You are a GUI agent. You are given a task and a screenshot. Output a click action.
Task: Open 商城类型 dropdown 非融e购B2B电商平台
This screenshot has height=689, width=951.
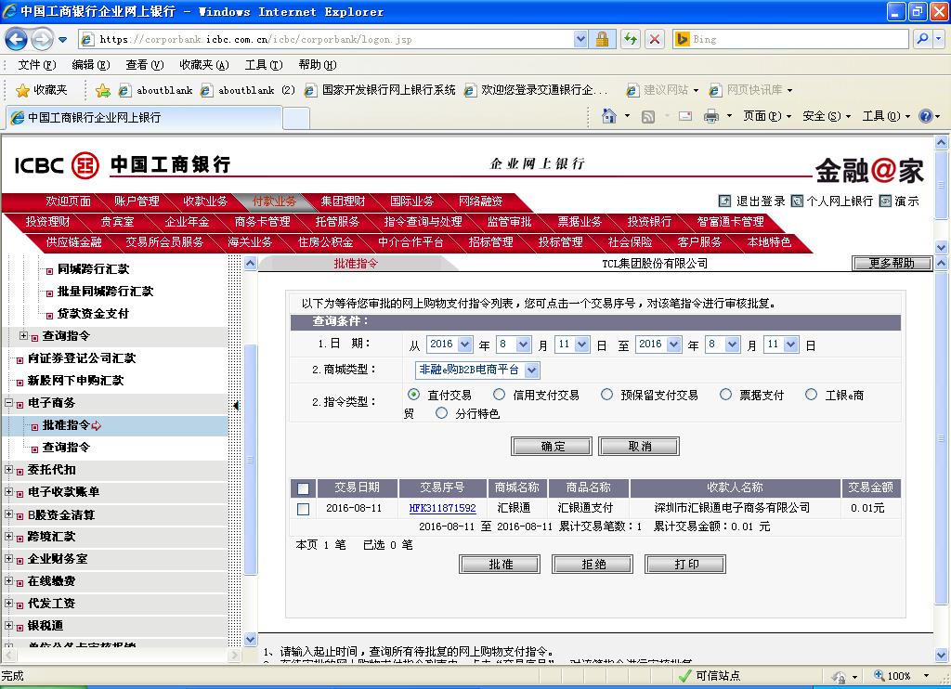477,370
